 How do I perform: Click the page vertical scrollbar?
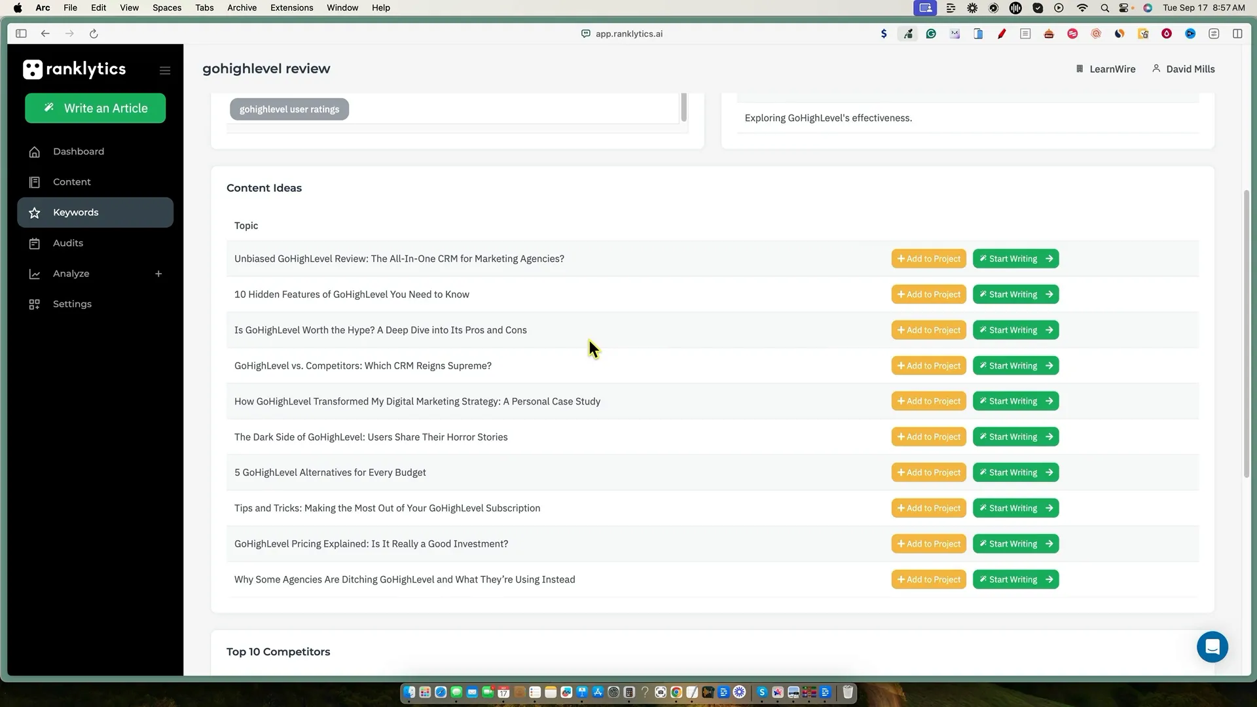click(1247, 334)
